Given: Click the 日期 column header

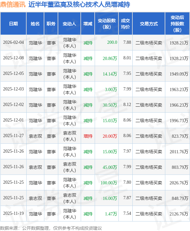Looking at the screenshot, I should point(13,24).
